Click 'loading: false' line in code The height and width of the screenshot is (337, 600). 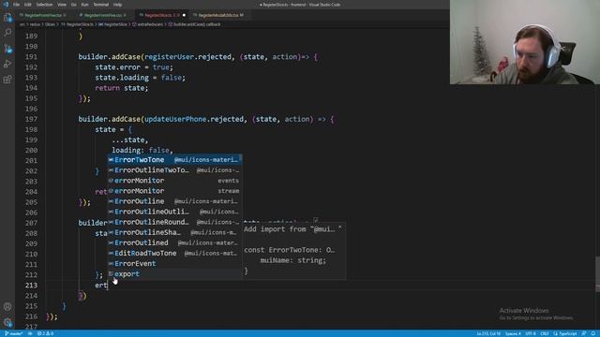point(142,150)
